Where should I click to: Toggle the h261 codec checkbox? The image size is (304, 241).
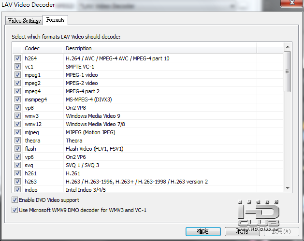(18, 173)
